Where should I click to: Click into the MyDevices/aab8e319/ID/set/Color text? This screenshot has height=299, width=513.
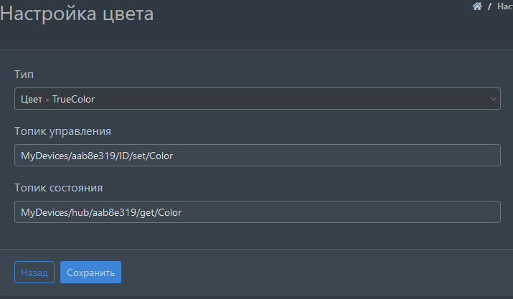[97, 156]
